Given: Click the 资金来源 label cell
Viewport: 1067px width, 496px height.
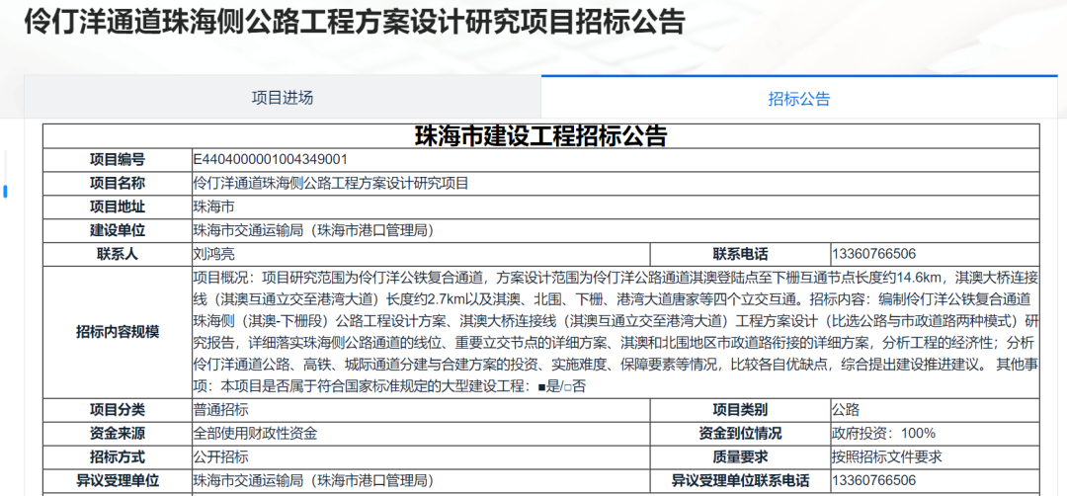Looking at the screenshot, I should click(x=117, y=434).
